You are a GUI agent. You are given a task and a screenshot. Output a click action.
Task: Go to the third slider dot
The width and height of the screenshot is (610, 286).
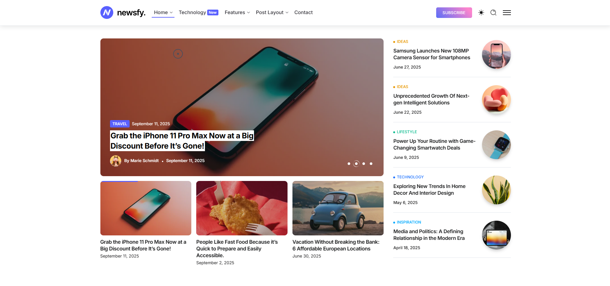(x=364, y=164)
